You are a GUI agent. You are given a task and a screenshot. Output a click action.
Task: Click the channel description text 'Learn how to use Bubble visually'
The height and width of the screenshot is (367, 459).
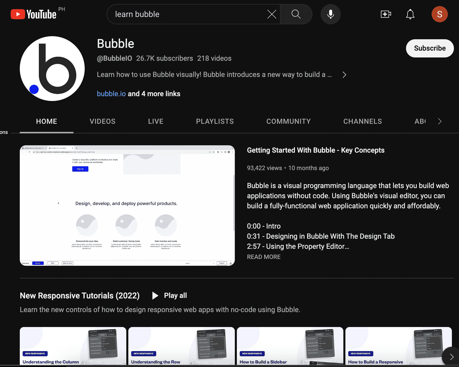[x=214, y=75]
